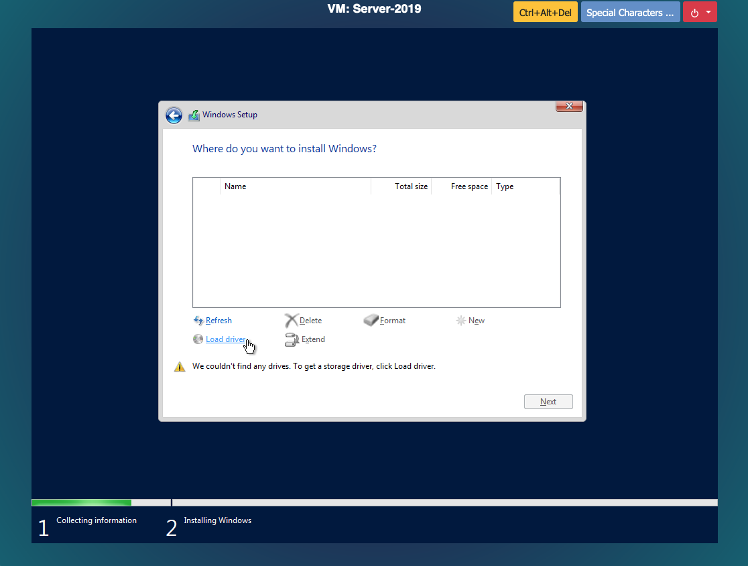Click the blue back arrow in Windows Setup
Image resolution: width=748 pixels, height=566 pixels.
click(174, 115)
